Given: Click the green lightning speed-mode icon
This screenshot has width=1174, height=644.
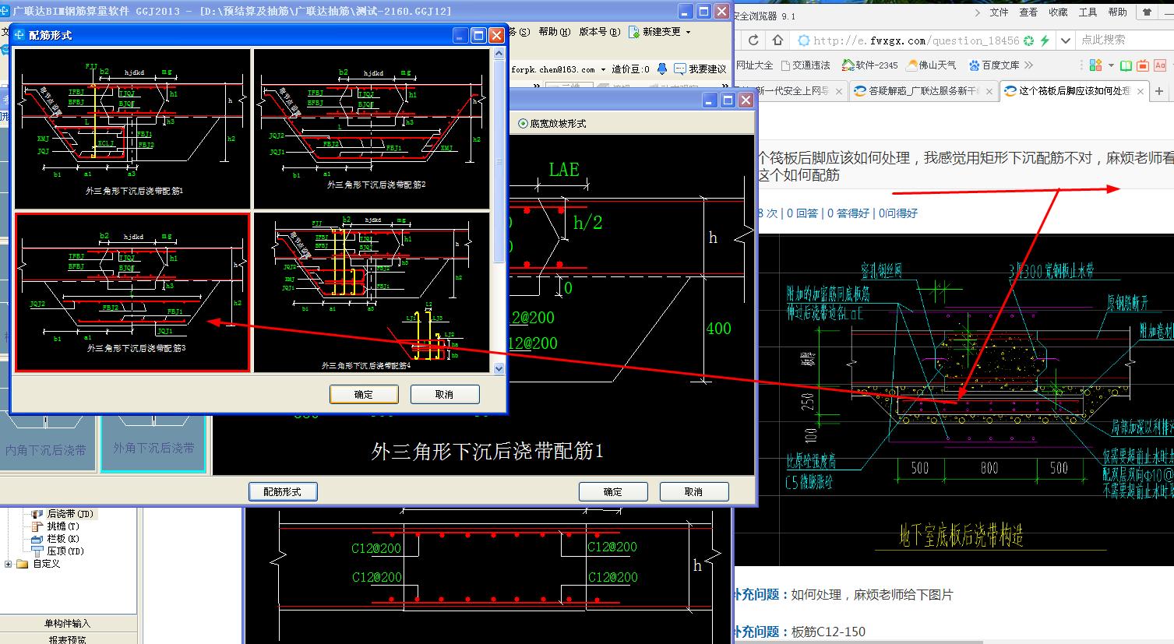Looking at the screenshot, I should (x=1045, y=40).
